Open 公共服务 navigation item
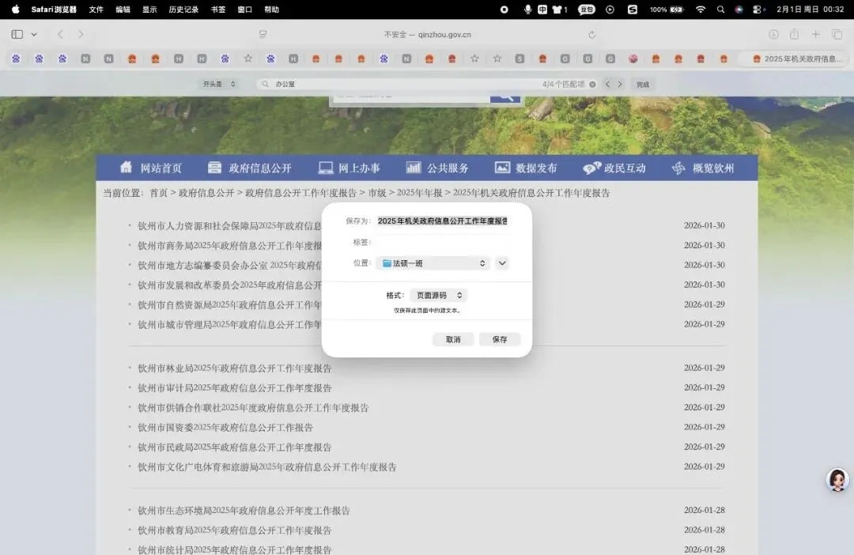 click(437, 168)
